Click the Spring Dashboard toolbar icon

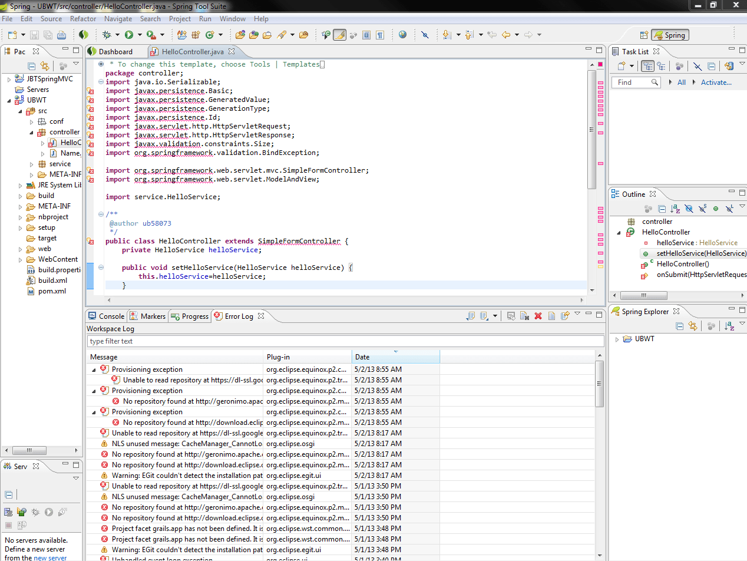click(x=84, y=35)
